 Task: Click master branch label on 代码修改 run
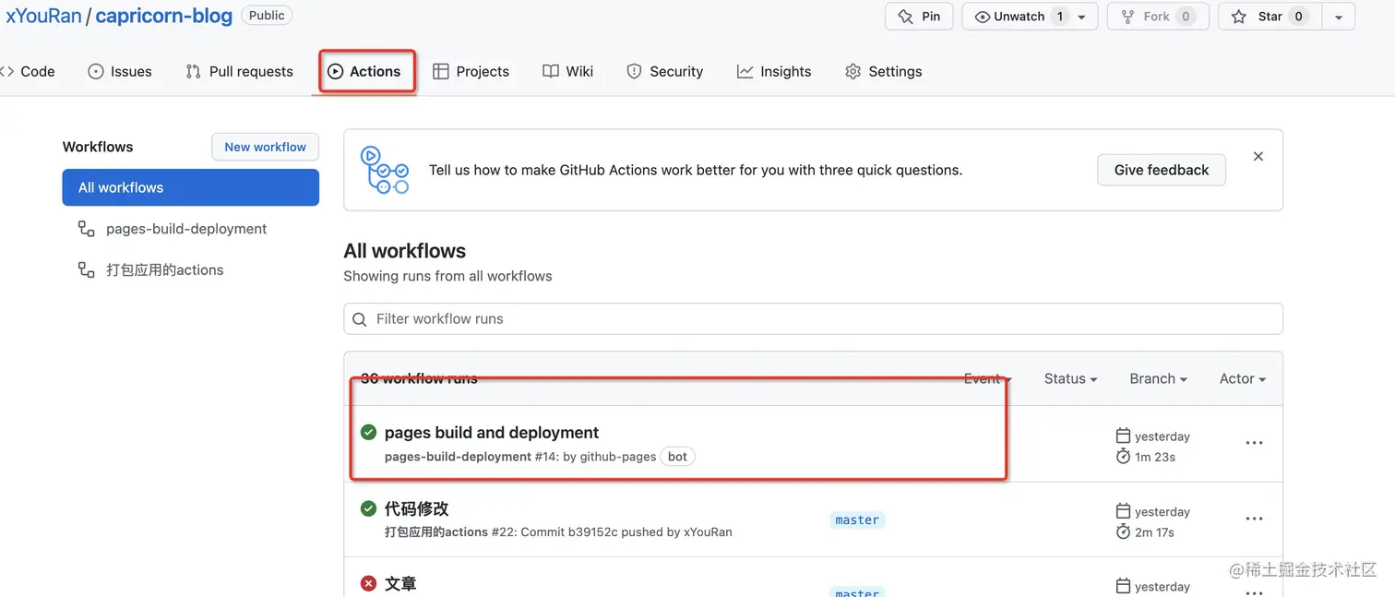[857, 520]
